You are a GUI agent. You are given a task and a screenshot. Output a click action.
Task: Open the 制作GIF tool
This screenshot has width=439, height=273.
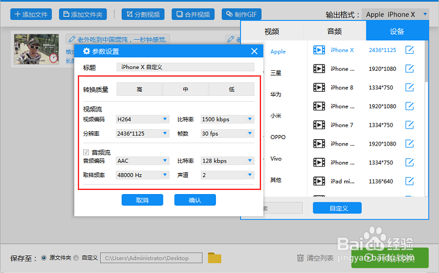241,14
